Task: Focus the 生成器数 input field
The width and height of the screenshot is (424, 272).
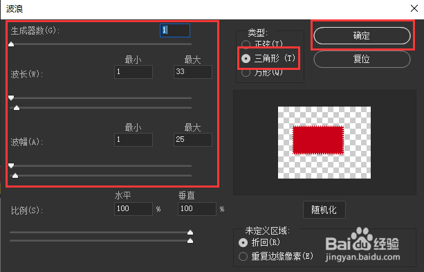Action: click(x=175, y=30)
